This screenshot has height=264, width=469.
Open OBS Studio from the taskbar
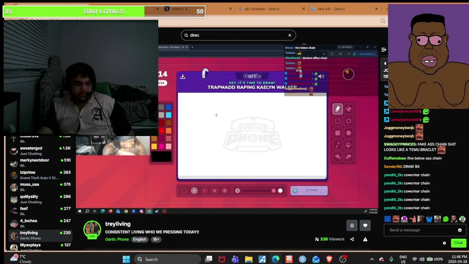coord(343,259)
